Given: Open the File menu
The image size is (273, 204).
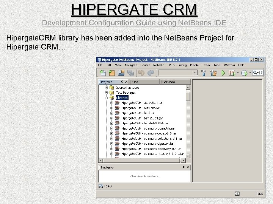Looking at the screenshot, I should click(100, 65).
